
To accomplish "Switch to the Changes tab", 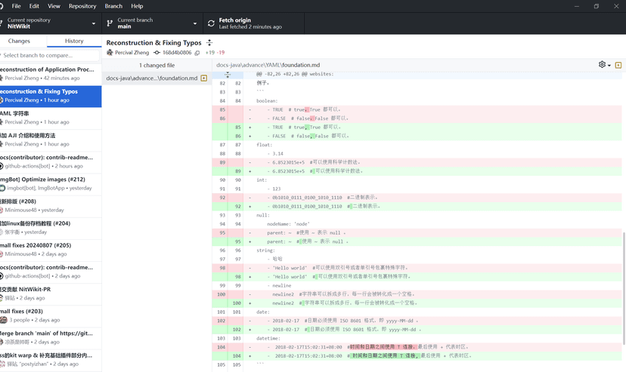I will [x=19, y=41].
